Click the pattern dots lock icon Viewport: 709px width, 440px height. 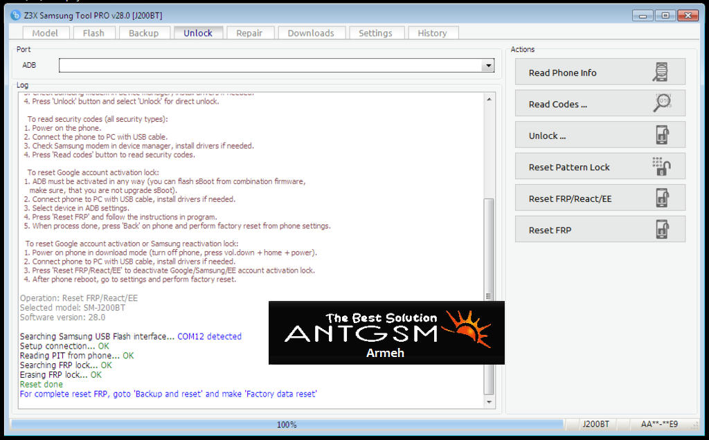[661, 166]
